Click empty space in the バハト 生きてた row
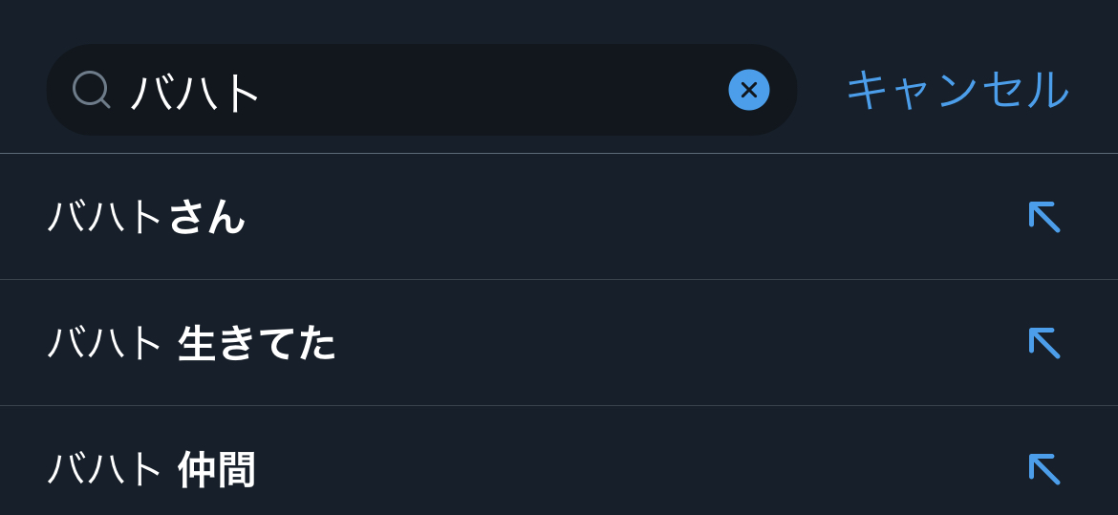This screenshot has width=1118, height=515. (669, 343)
